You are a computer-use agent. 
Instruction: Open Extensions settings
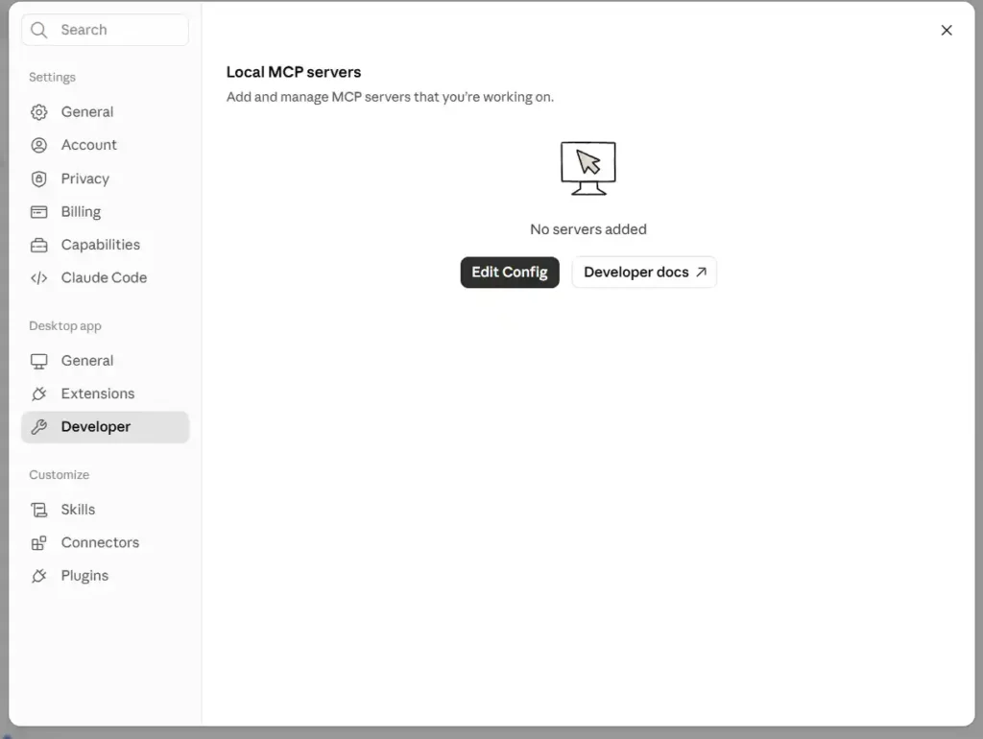pos(106,393)
